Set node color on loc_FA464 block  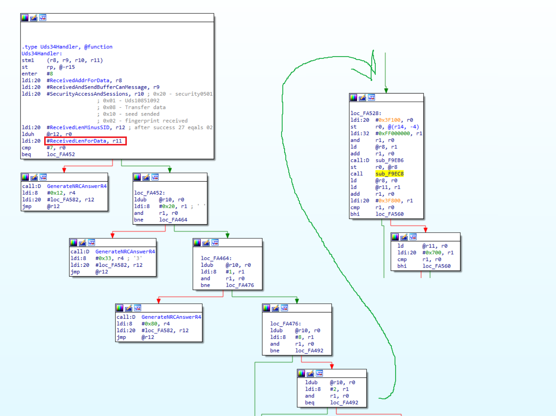coord(197,242)
